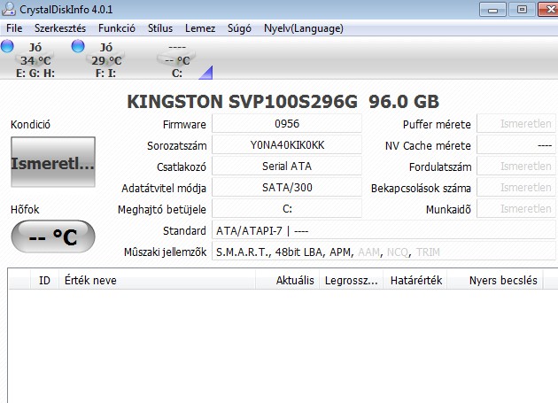Click the Hőfok label
558x403 pixels.
click(25, 209)
